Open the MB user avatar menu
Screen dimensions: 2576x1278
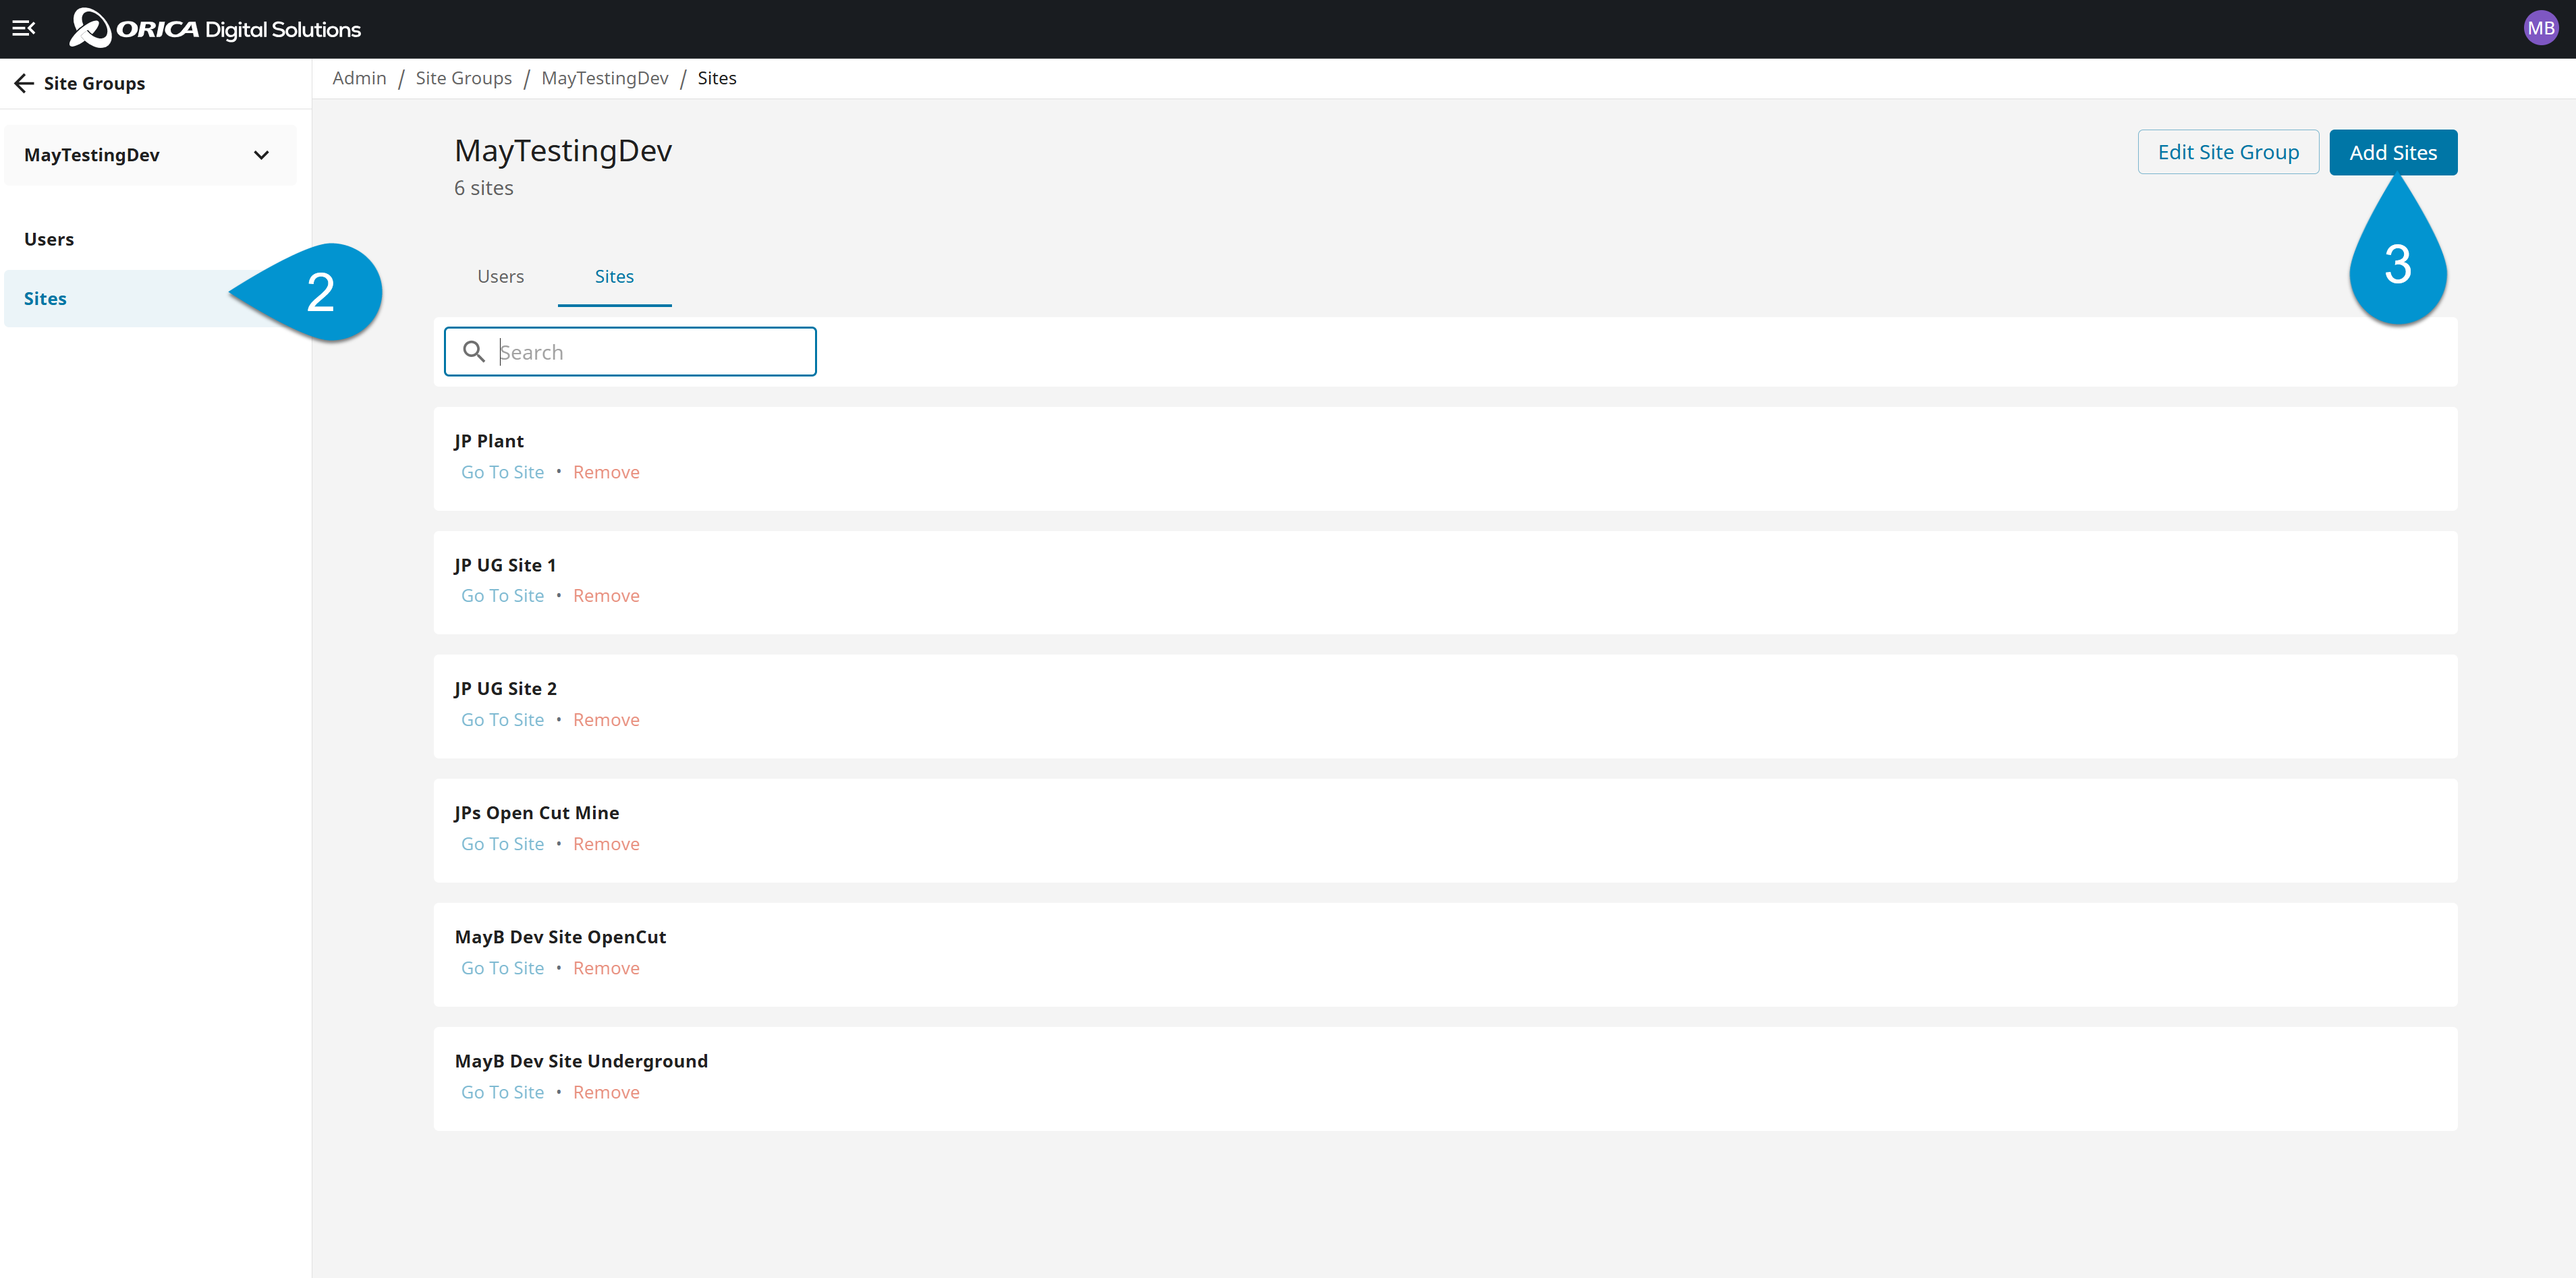pyautogui.click(x=2541, y=29)
